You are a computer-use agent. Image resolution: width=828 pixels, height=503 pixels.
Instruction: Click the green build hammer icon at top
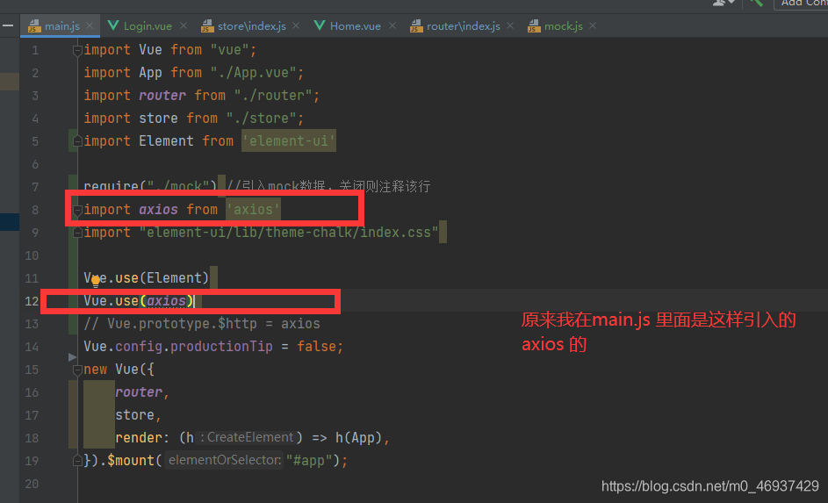click(756, 4)
